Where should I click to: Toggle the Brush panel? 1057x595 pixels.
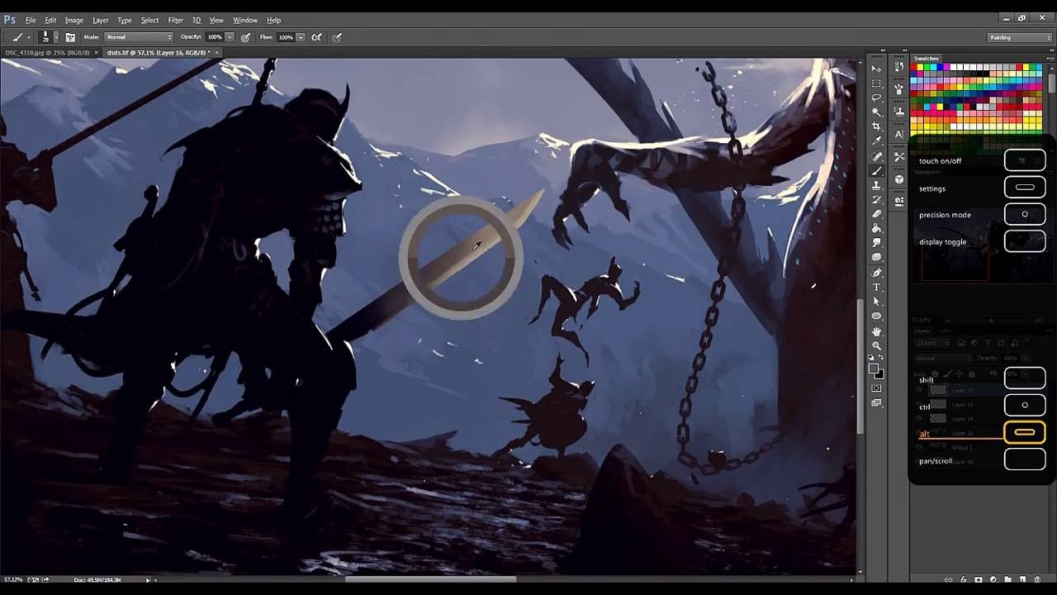click(x=70, y=37)
